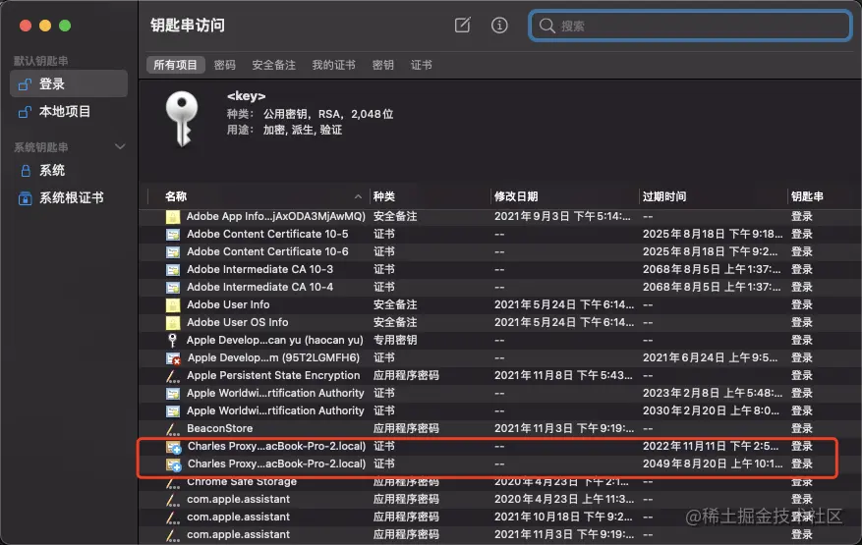862x545 pixels.
Task: Click certificate icon for Apple Worldwi... expiring 2023
Action: click(x=173, y=394)
